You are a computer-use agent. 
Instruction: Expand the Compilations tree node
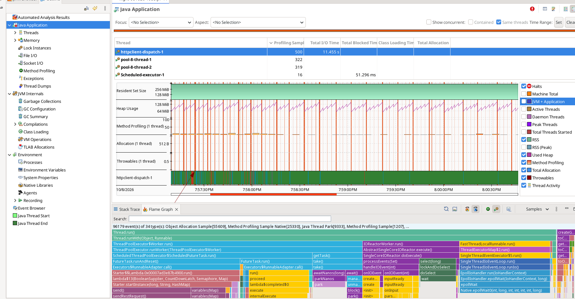[x=15, y=124]
